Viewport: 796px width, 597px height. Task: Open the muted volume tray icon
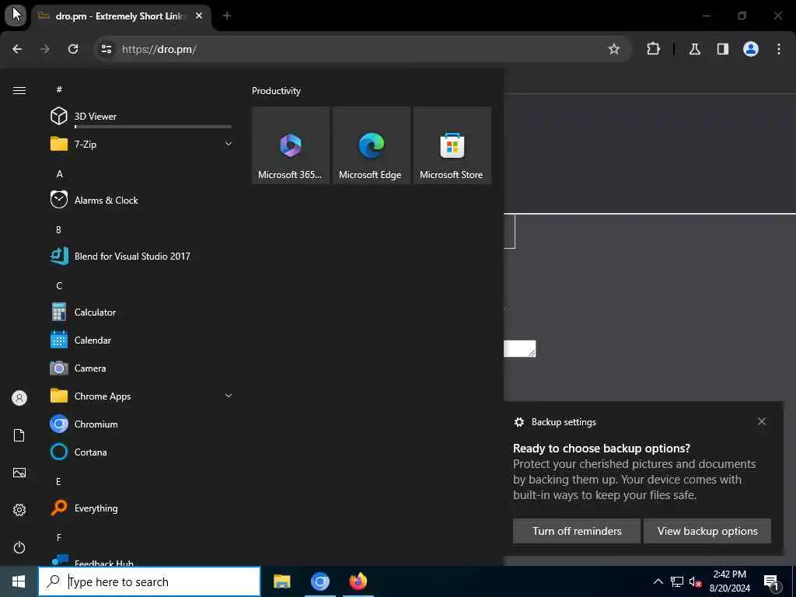click(695, 581)
